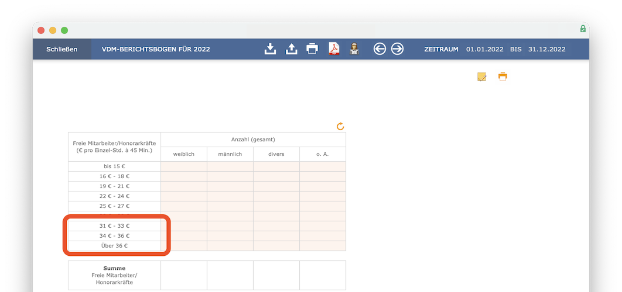Click the white printer icon in toolbar

tap(312, 49)
